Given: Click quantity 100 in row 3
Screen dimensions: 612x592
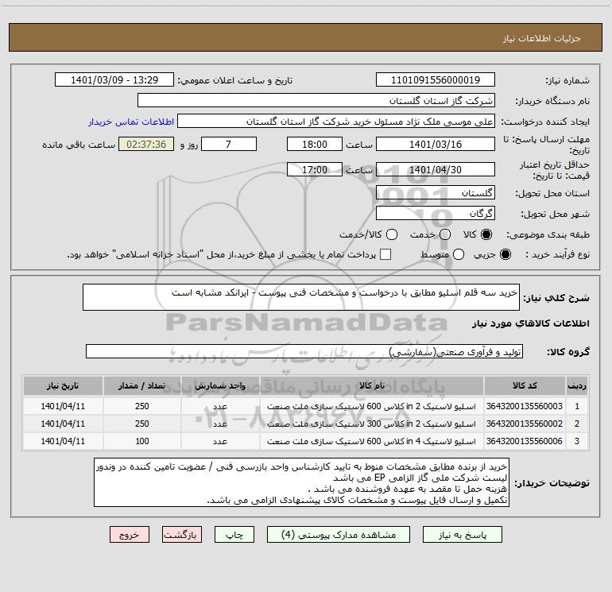Looking at the screenshot, I should click(x=142, y=441).
